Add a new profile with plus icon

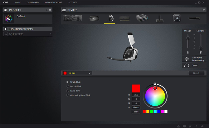pos(47,10)
